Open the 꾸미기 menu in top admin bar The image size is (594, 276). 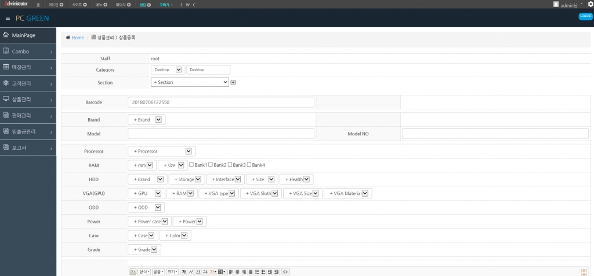(x=166, y=5)
